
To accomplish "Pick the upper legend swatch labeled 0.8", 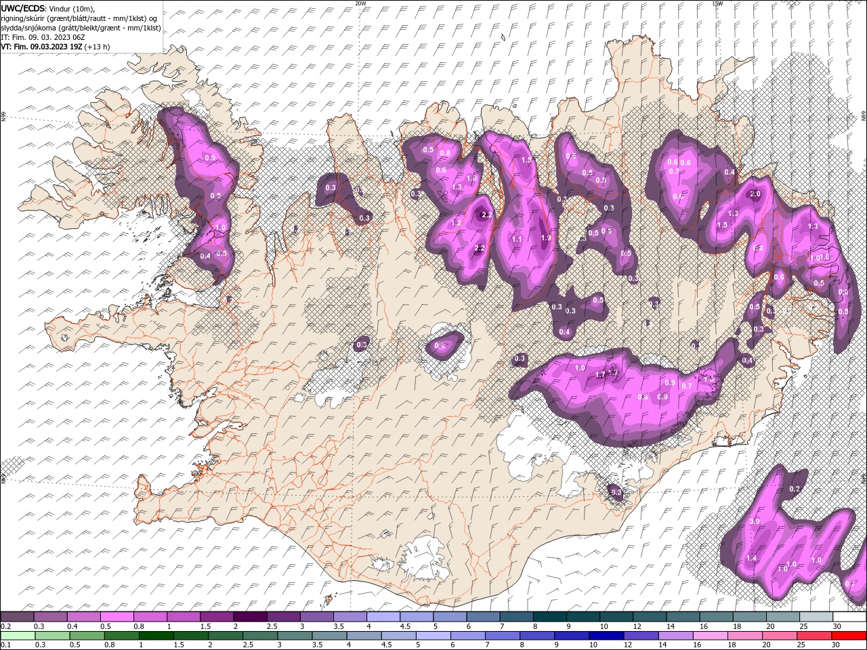I will click(150, 617).
